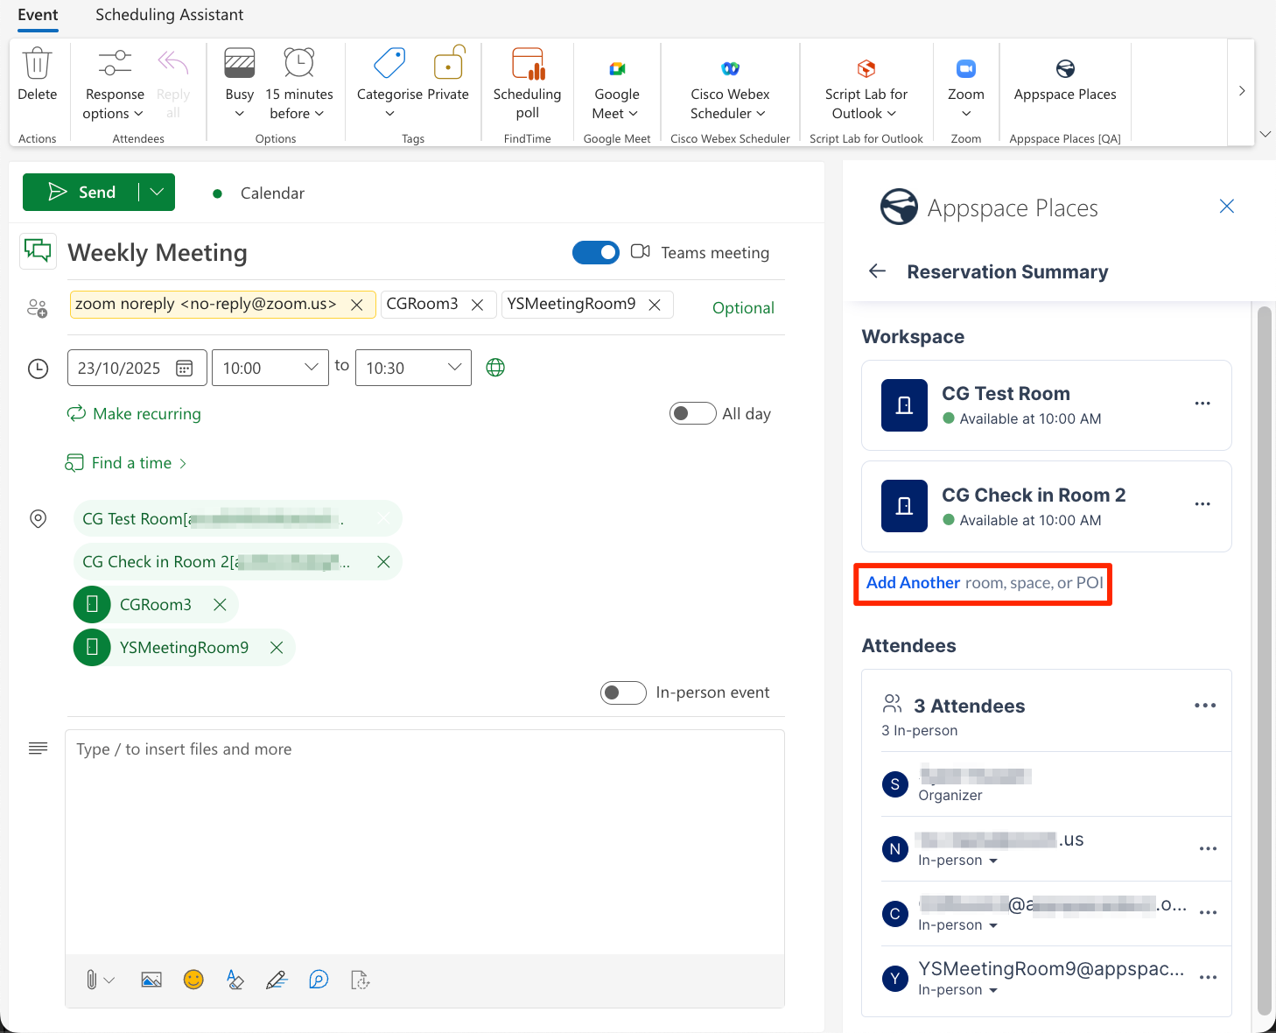Viewport: 1276px width, 1033px height.
Task: Click the Delete trash icon
Action: click(37, 64)
